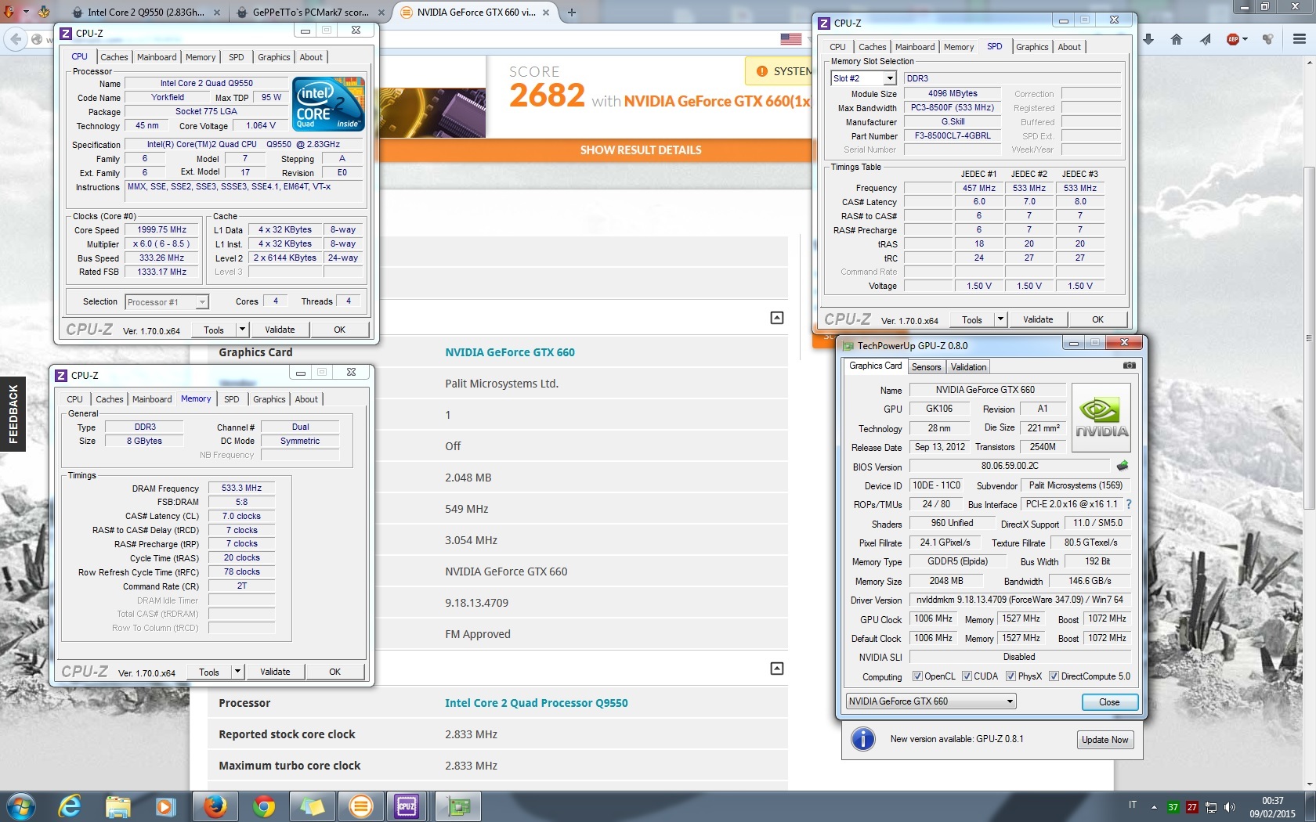
Task: Switch to Caches tab in top-left CPU-Z
Action: [x=114, y=57]
